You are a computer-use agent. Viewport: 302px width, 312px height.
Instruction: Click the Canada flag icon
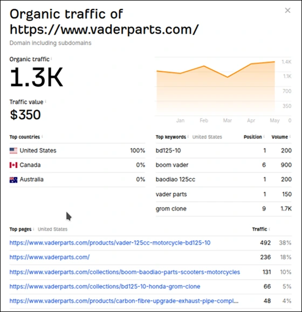13,165
